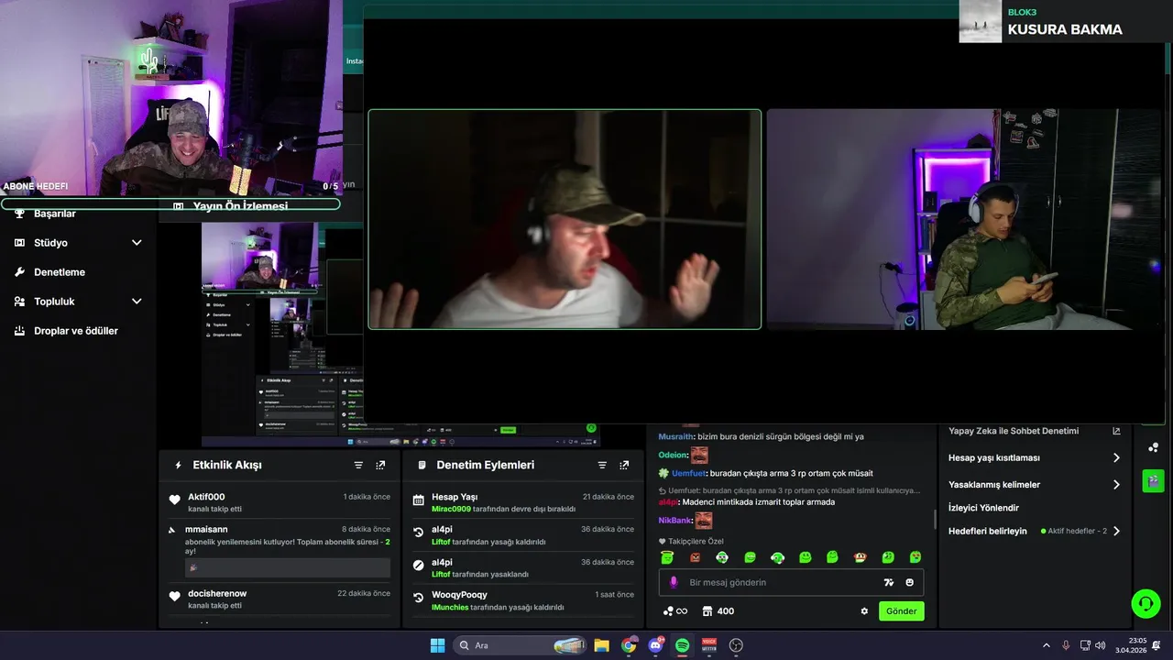The width and height of the screenshot is (1173, 660).
Task: Open the Windows Start menu
Action: (437, 645)
